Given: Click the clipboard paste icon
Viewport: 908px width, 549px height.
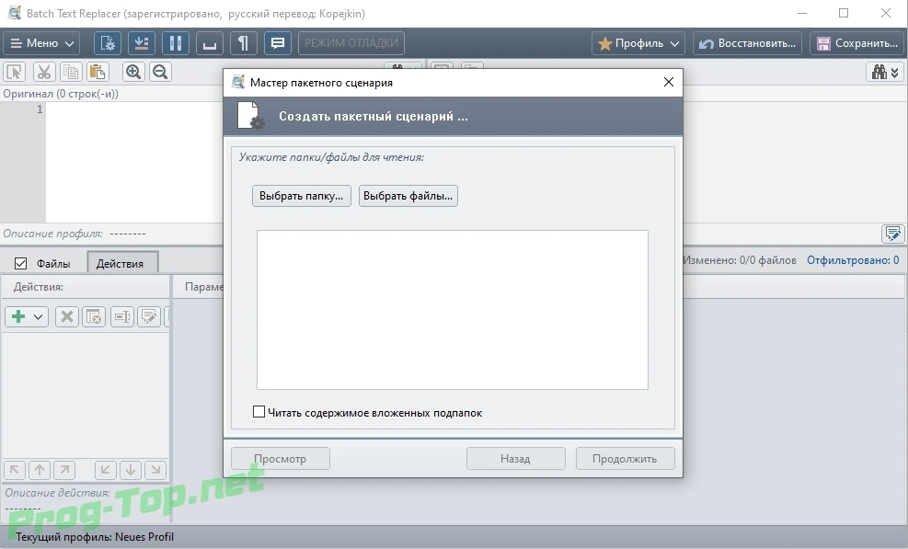Looking at the screenshot, I should click(98, 72).
